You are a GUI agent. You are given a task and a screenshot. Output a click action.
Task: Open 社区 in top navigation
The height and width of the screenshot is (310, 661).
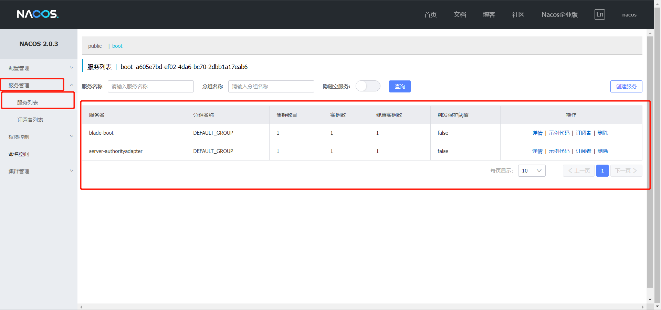[x=518, y=14]
